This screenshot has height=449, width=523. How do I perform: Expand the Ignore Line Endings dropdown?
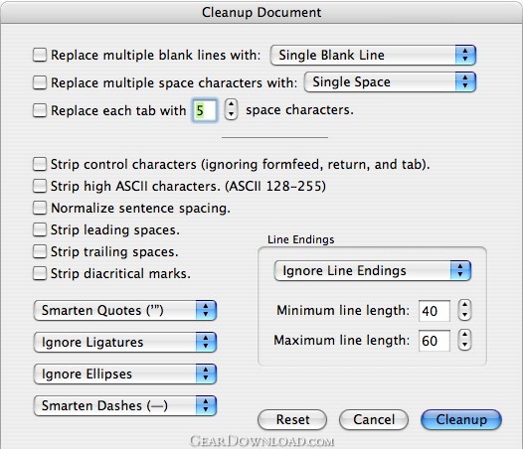(x=373, y=270)
